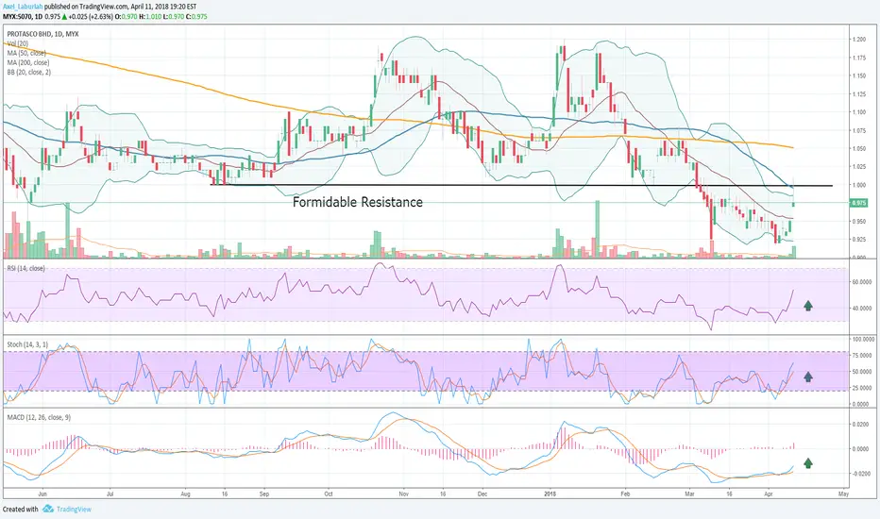
Task: Click the 1.150 price axis label
Action: [858, 75]
